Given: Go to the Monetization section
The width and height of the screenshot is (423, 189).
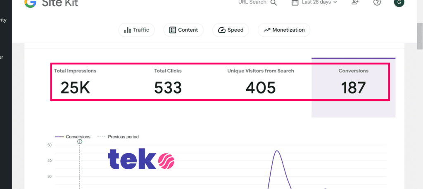Looking at the screenshot, I should pyautogui.click(x=284, y=30).
